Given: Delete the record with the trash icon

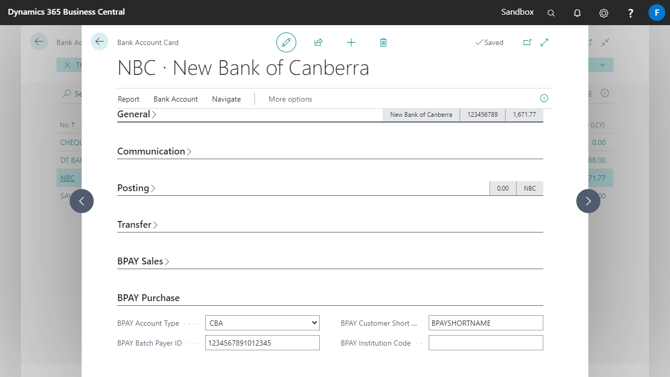Looking at the screenshot, I should 383,42.
